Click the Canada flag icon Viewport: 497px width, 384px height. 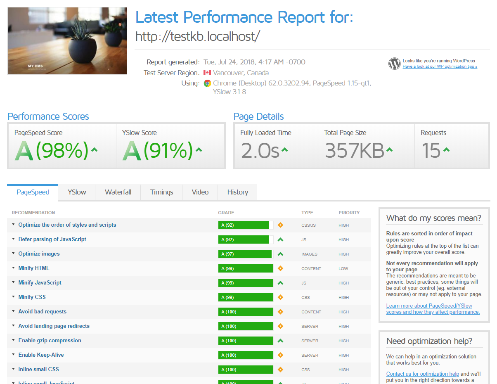coord(207,73)
